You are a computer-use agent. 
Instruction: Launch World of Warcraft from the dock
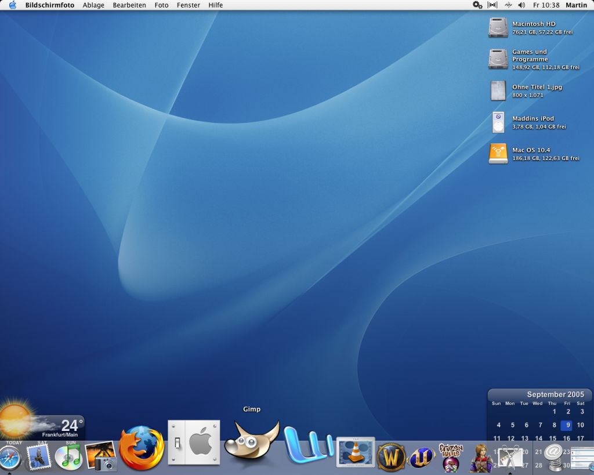click(x=392, y=458)
